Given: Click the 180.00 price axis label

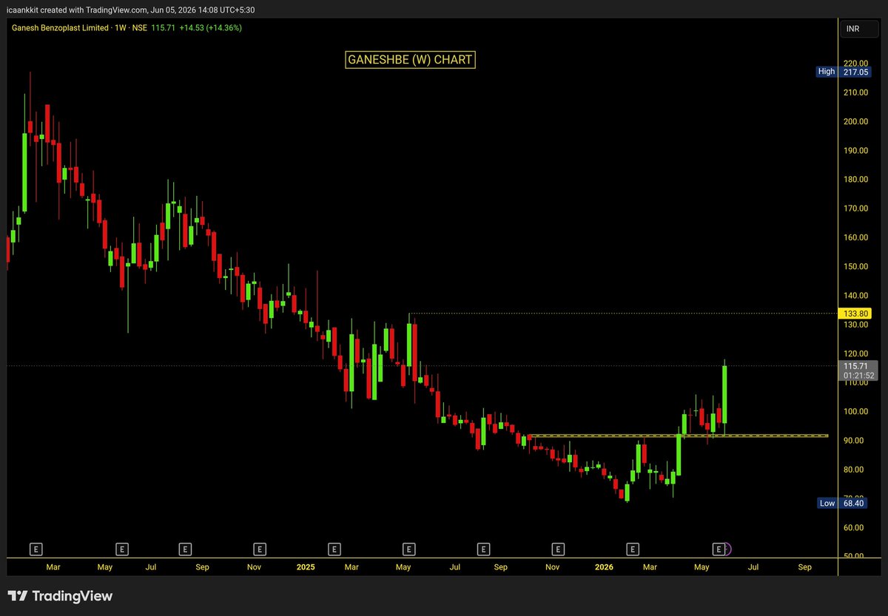Looking at the screenshot, I should 855,180.
